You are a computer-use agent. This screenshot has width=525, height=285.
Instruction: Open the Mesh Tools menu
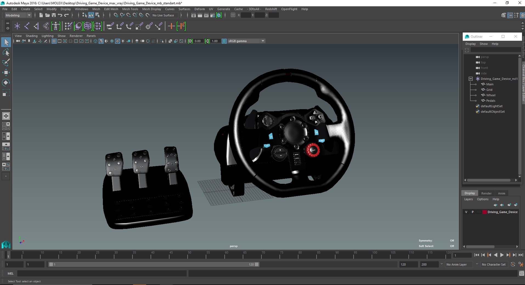click(130, 9)
